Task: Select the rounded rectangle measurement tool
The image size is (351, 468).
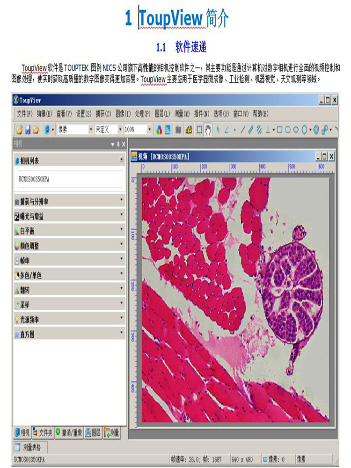Action: (x=288, y=130)
